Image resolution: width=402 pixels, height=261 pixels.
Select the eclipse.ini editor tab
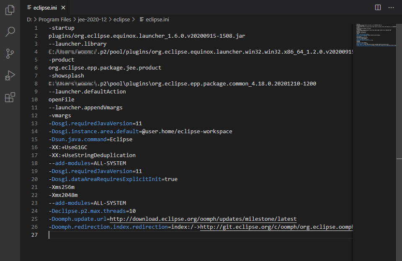[45, 8]
